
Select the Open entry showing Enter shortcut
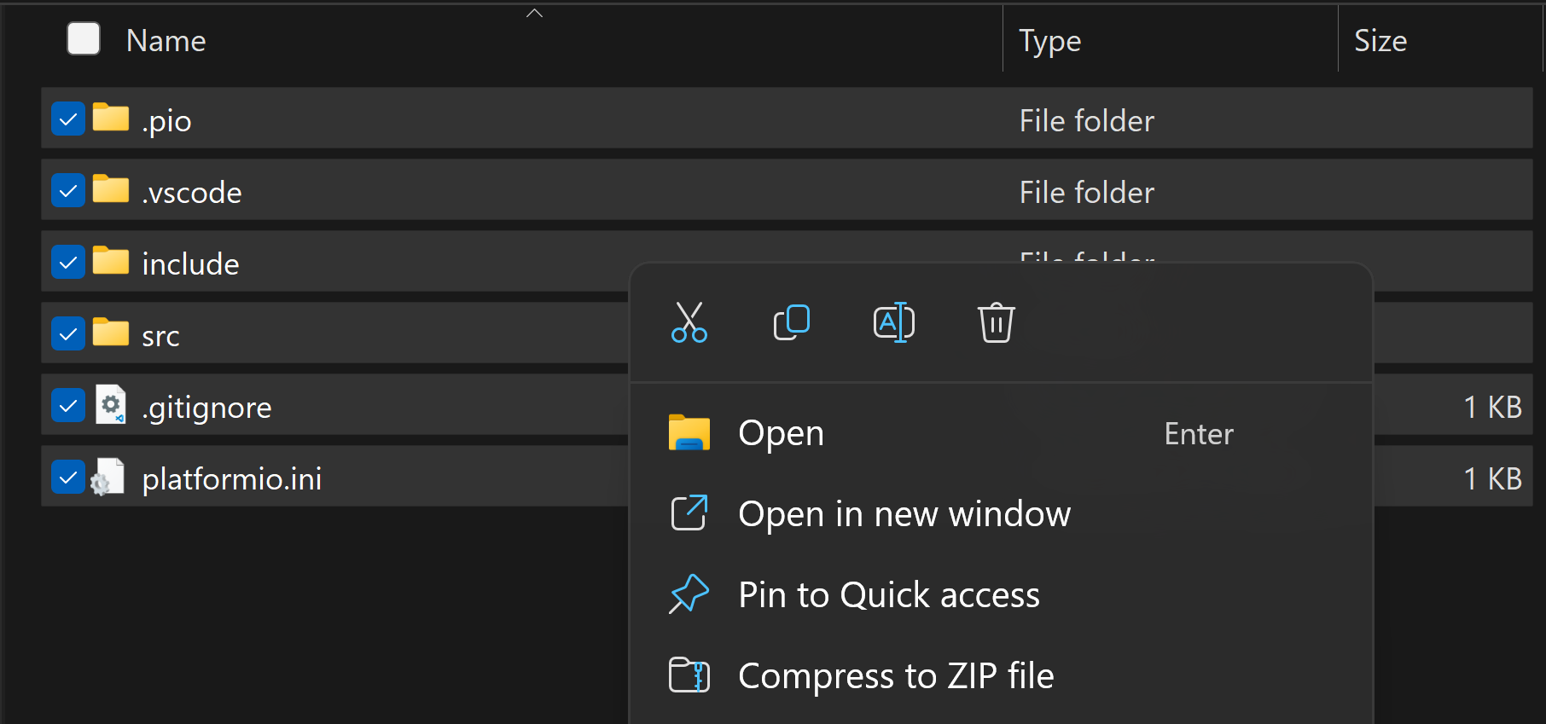(781, 432)
